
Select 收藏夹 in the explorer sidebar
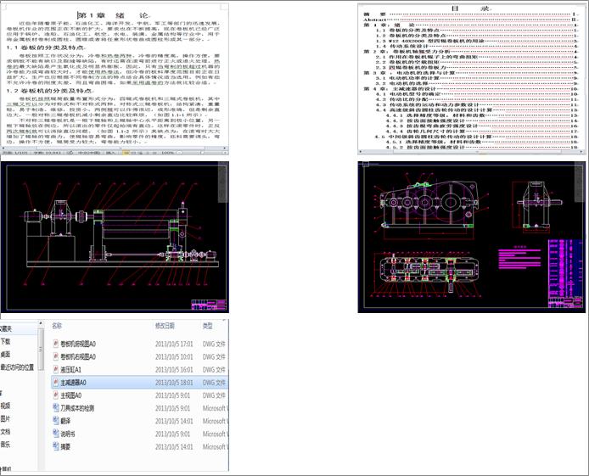pos(6,329)
